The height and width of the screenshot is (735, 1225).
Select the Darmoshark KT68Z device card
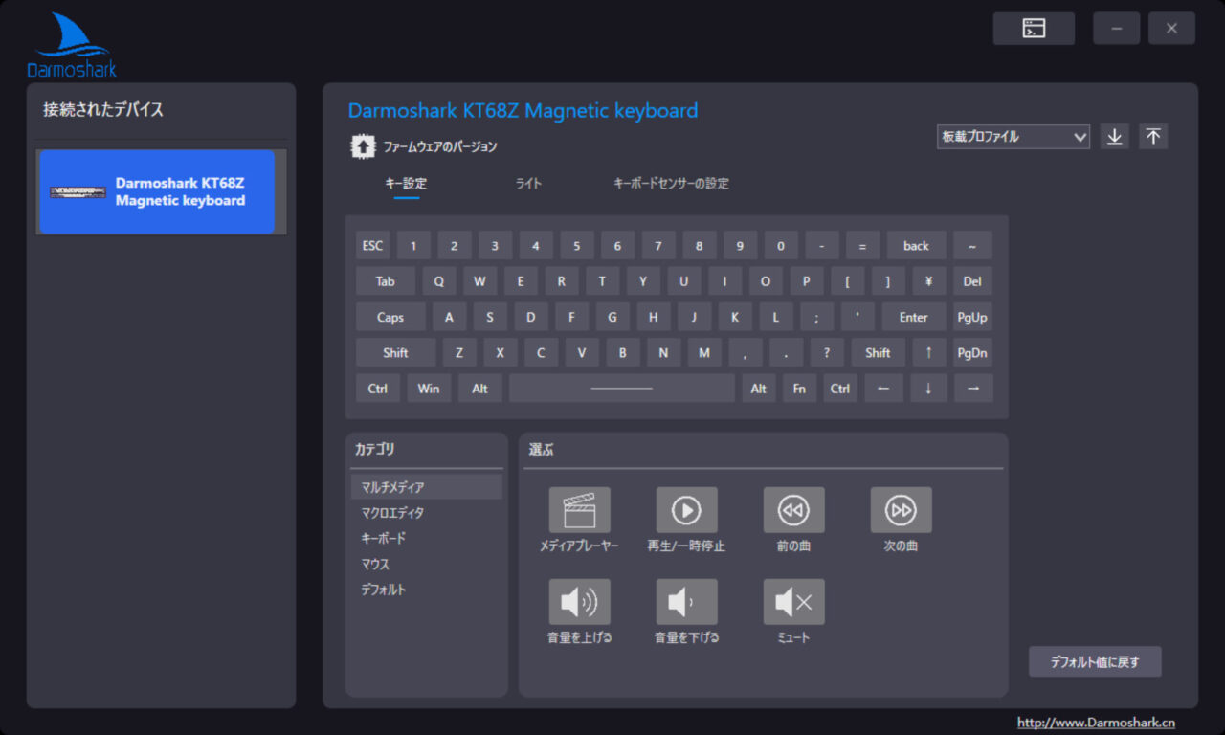pos(156,191)
